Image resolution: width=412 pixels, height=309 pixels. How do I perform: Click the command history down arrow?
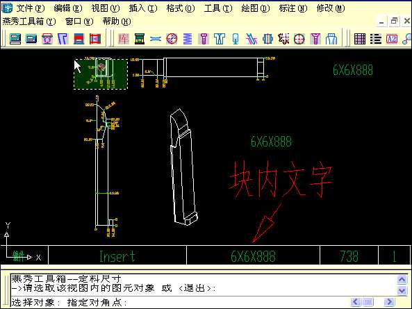coord(402,290)
